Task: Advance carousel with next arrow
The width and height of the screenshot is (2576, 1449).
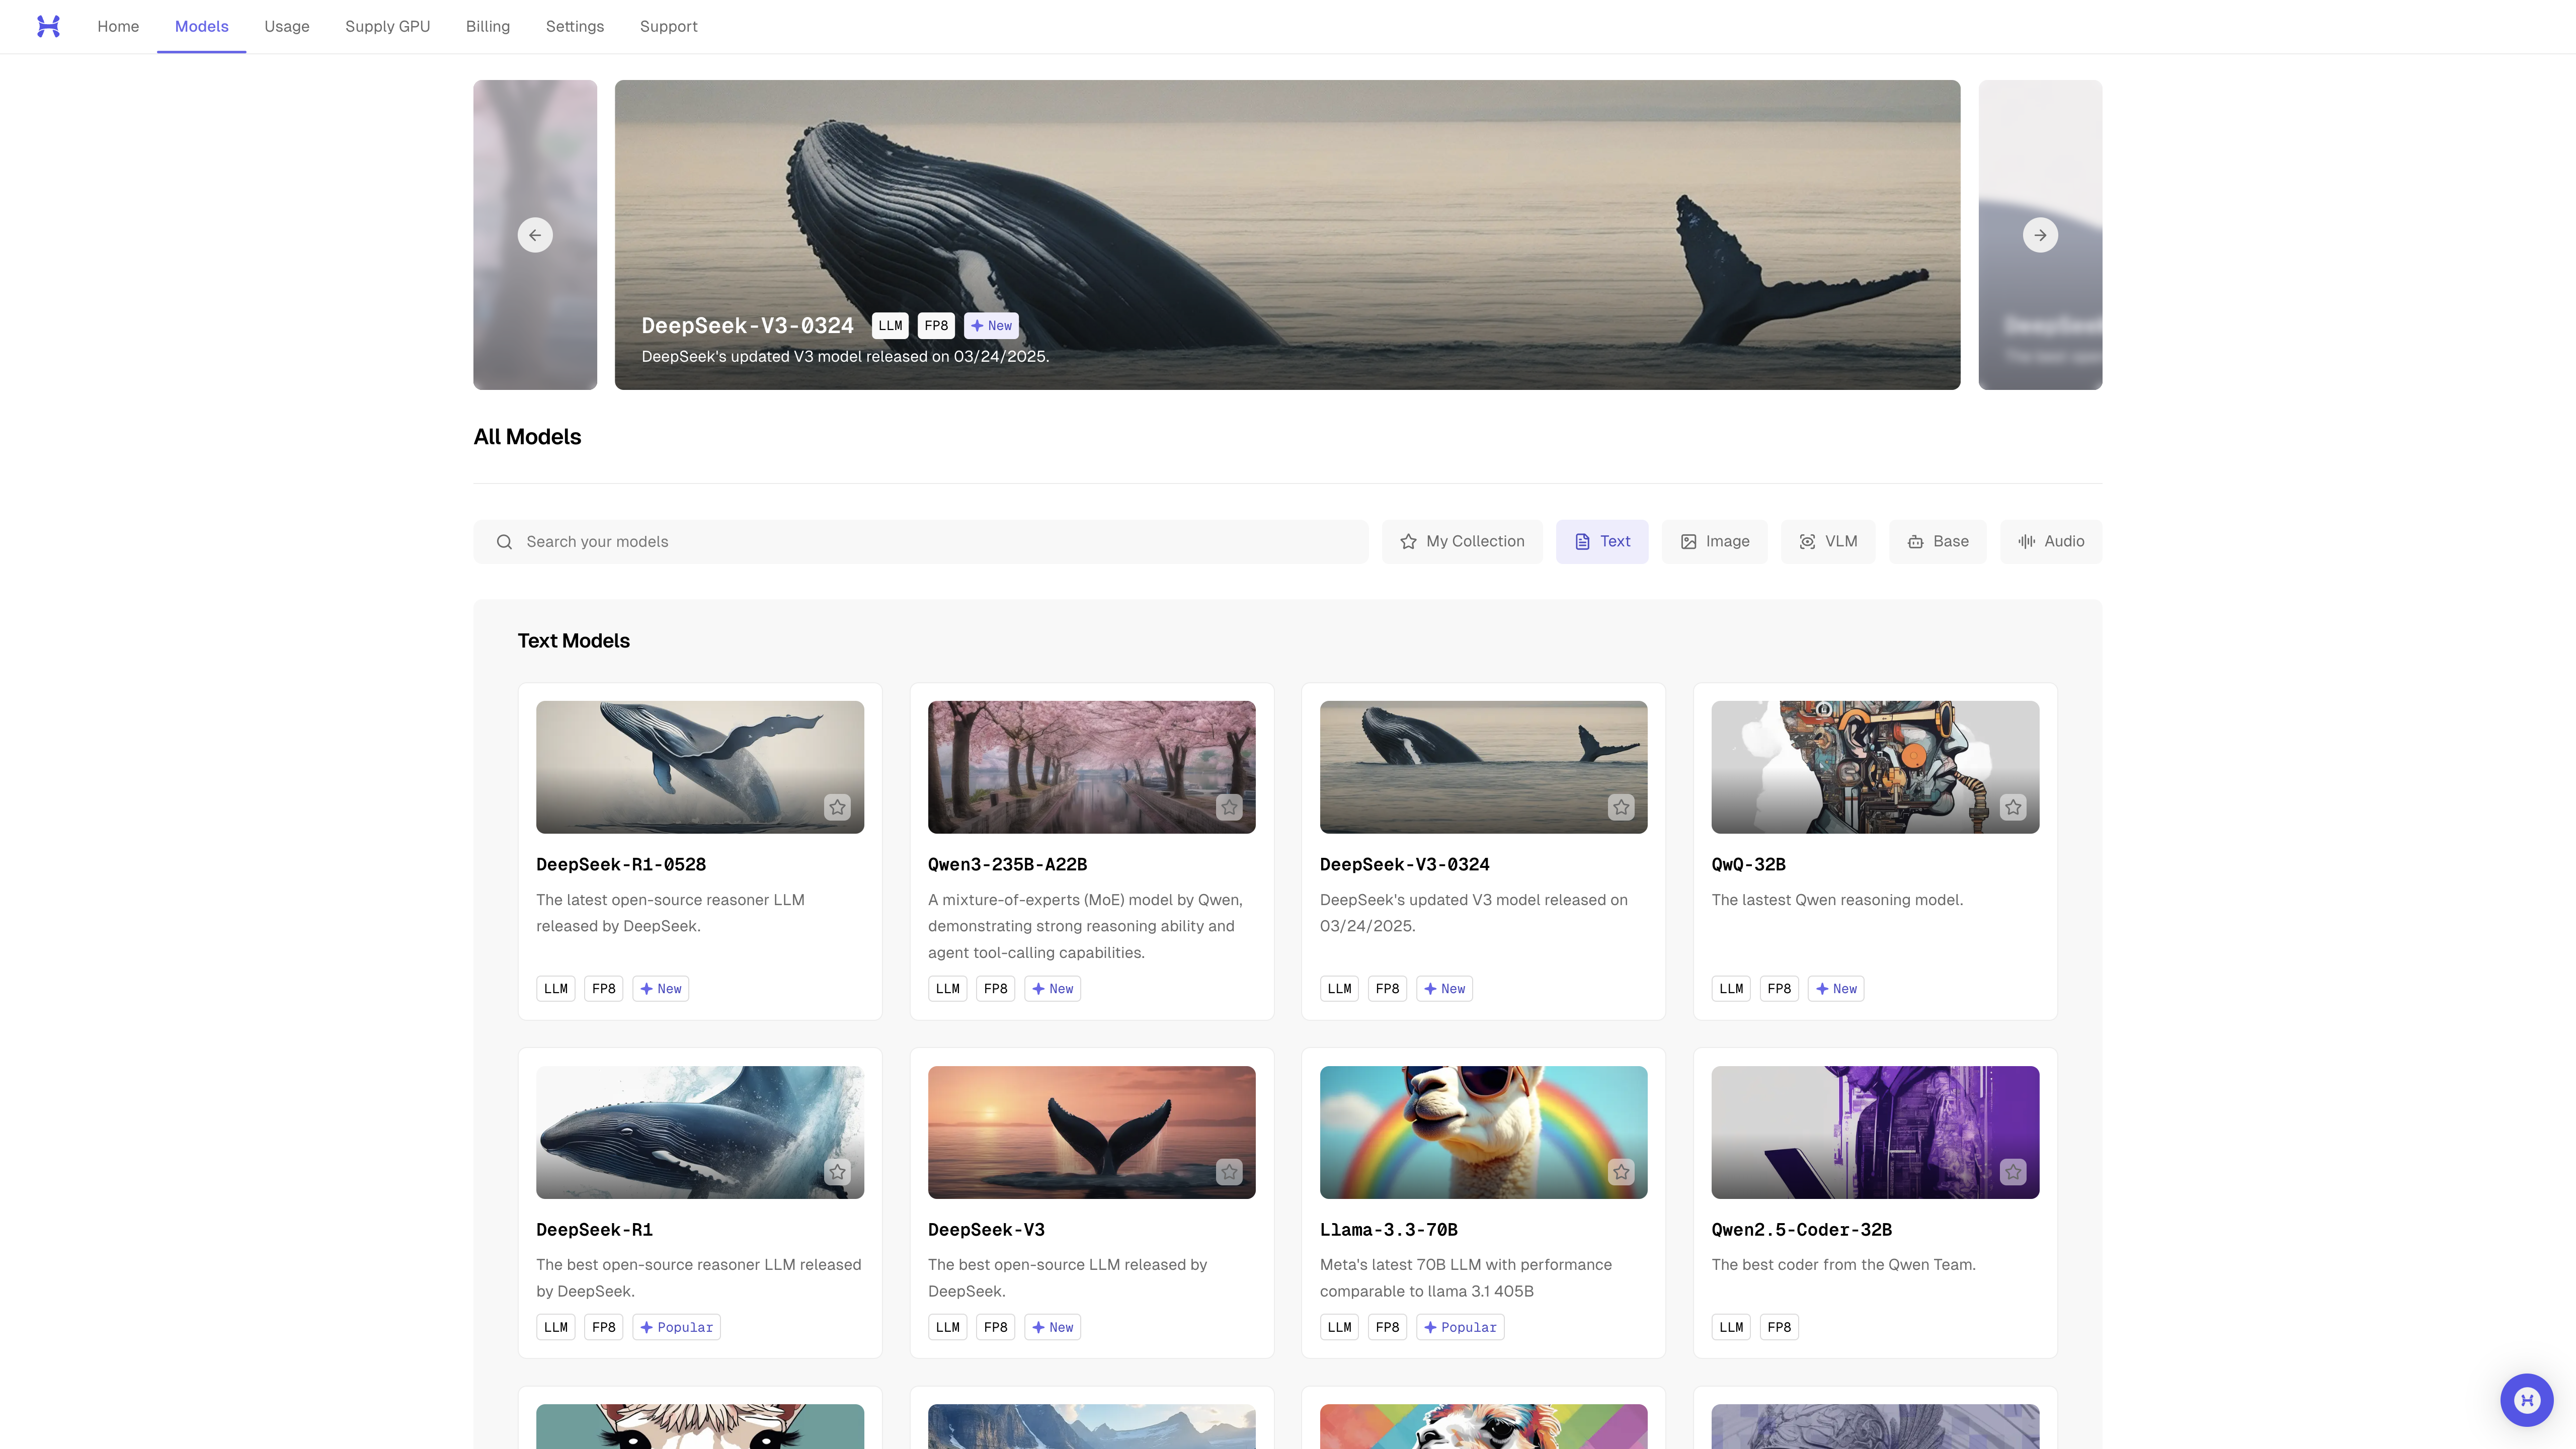Action: pyautogui.click(x=2040, y=235)
